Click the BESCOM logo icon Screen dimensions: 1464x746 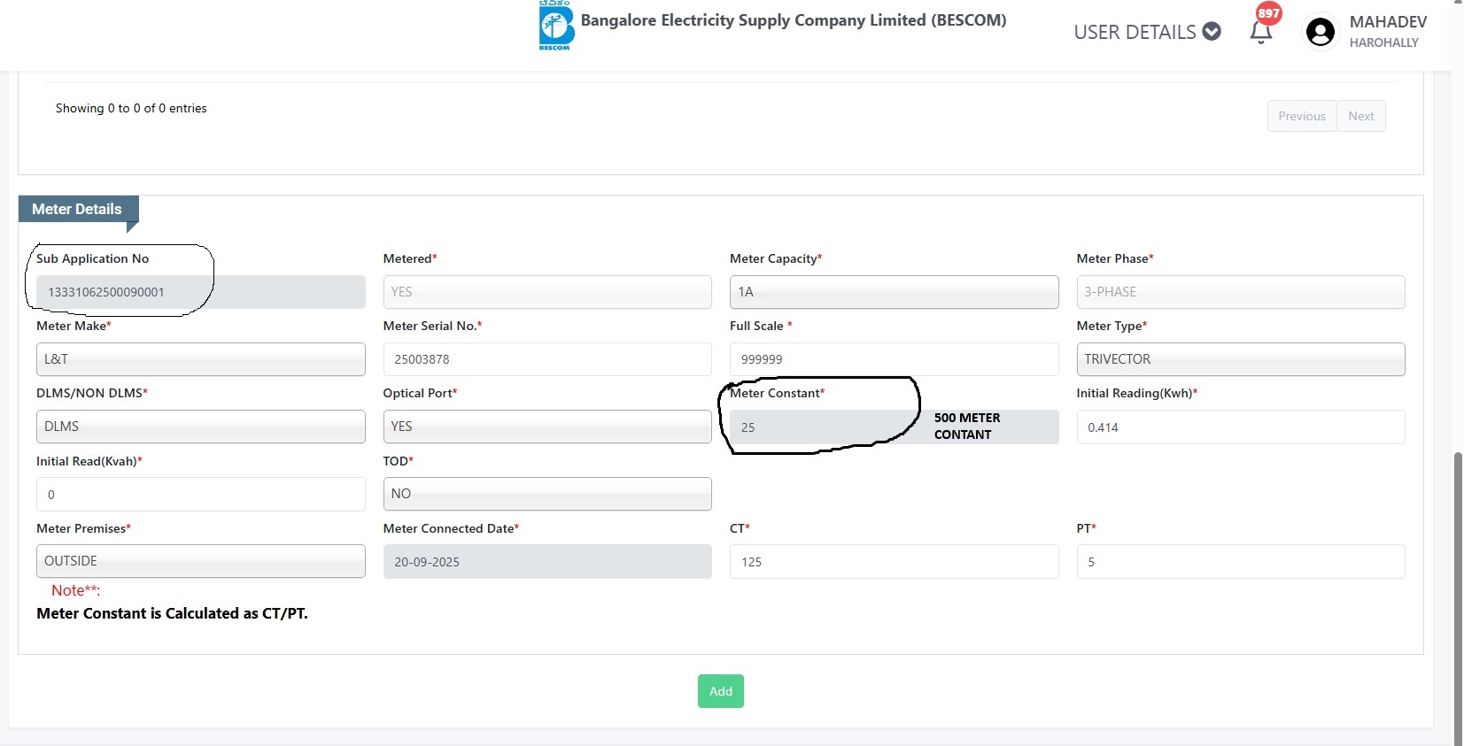(556, 26)
